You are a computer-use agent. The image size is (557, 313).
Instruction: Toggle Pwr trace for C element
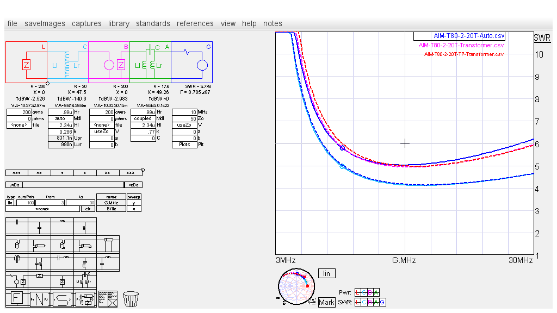click(x=364, y=292)
